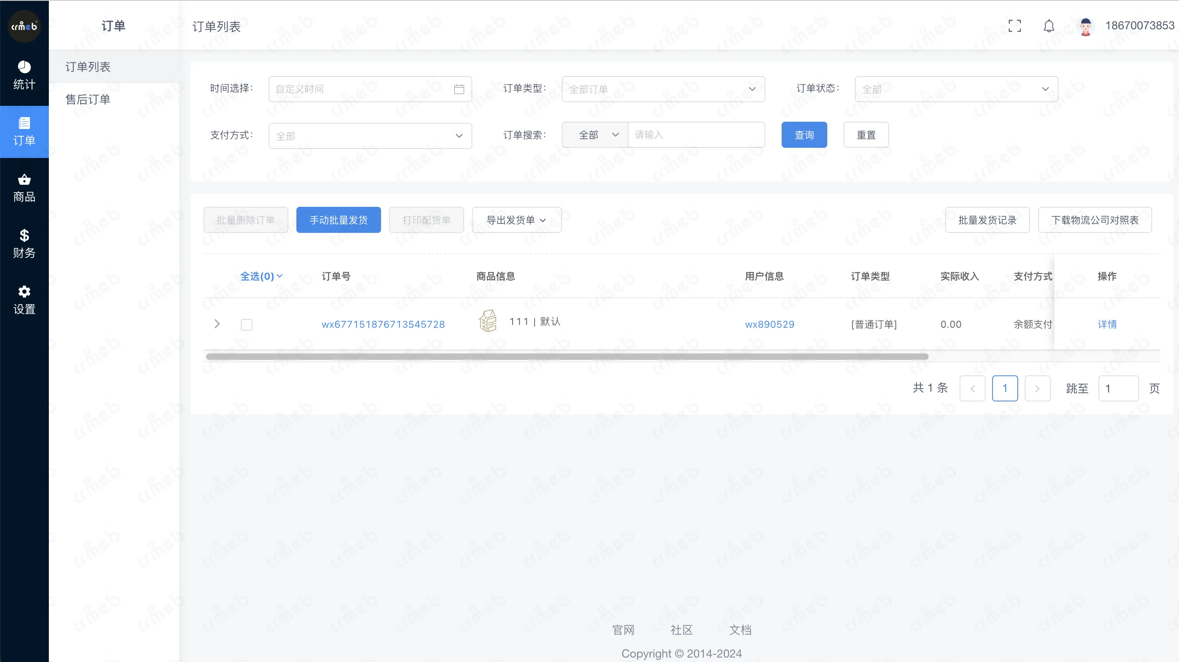The image size is (1179, 662).
Task: Click the 重置 reset button
Action: pyautogui.click(x=866, y=135)
